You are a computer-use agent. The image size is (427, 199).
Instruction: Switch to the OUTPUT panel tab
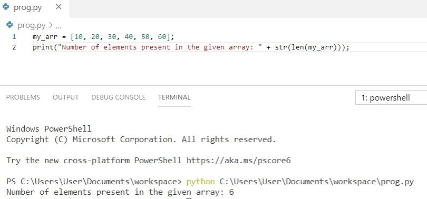pyautogui.click(x=65, y=97)
